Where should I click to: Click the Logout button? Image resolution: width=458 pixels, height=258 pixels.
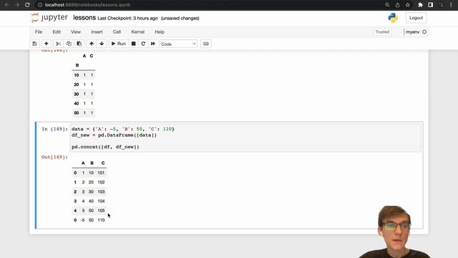point(416,18)
